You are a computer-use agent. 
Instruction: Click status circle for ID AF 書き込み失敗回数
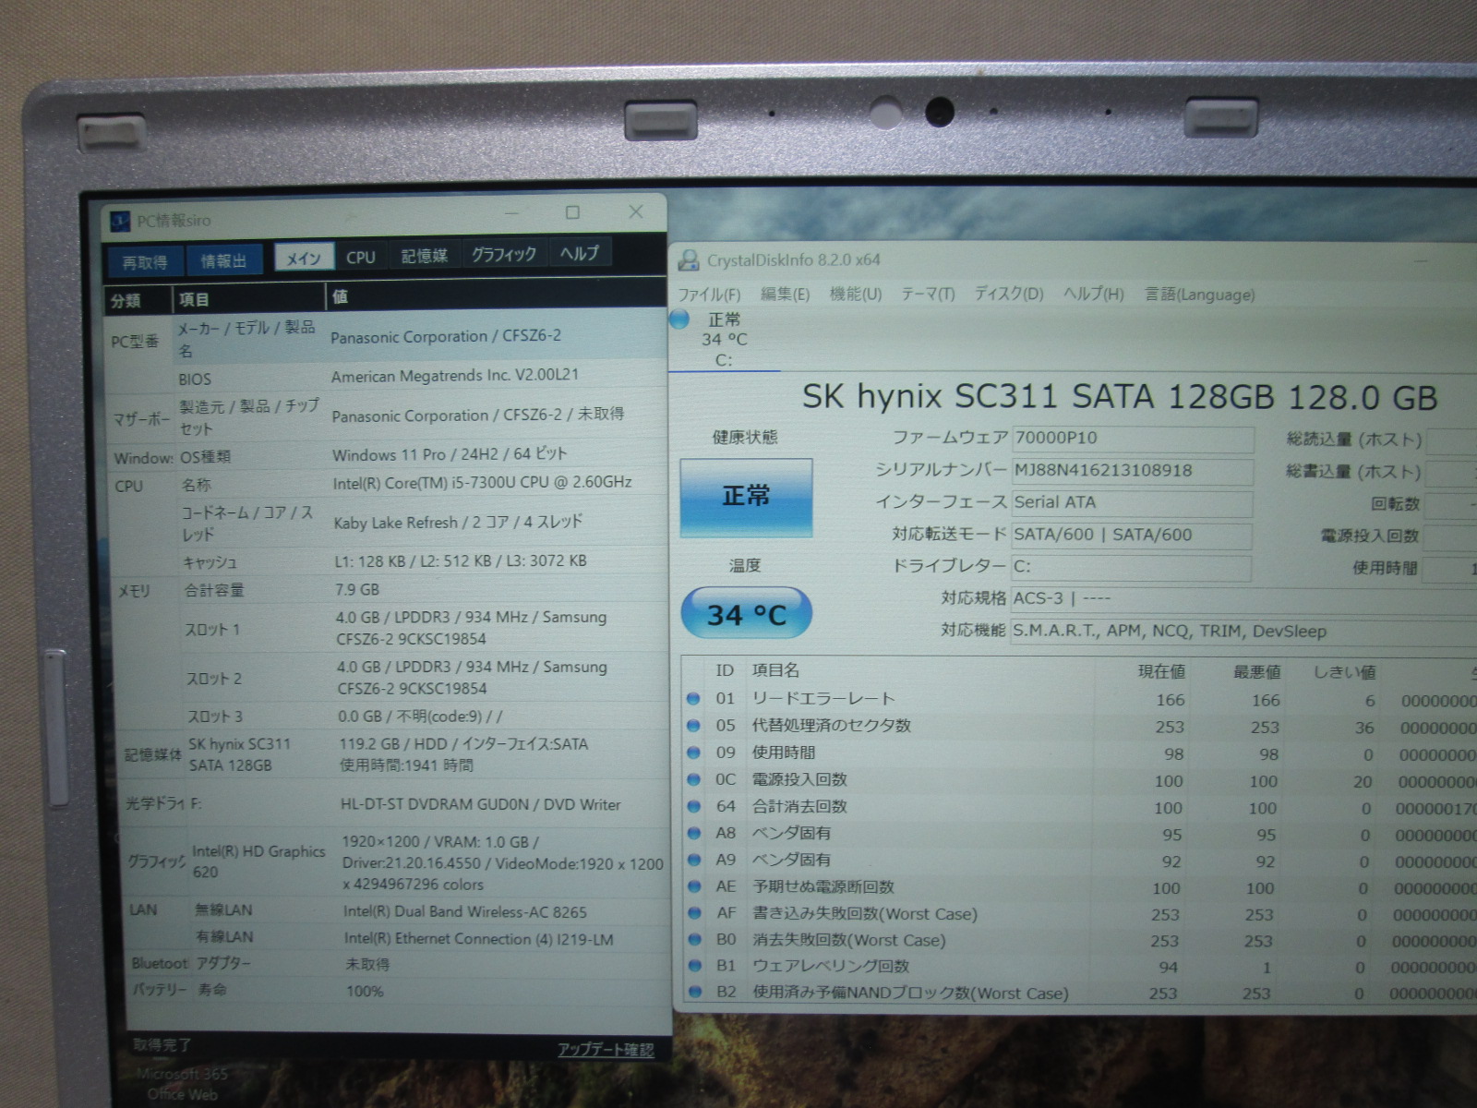tap(693, 913)
